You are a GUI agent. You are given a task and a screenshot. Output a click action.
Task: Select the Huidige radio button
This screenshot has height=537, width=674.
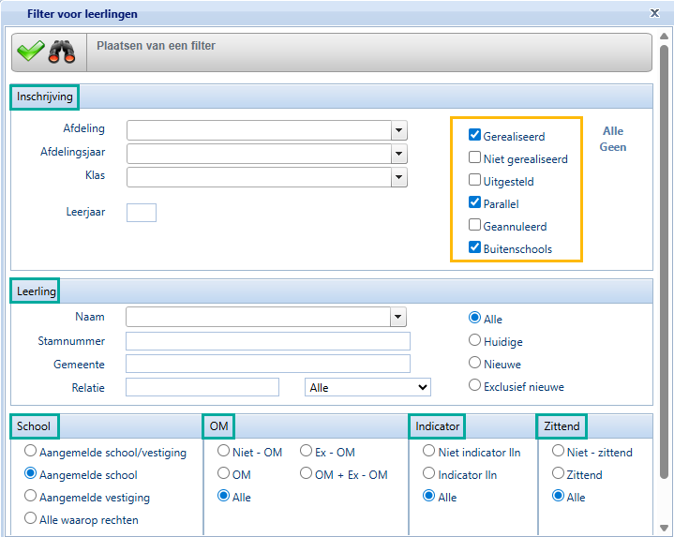point(475,341)
